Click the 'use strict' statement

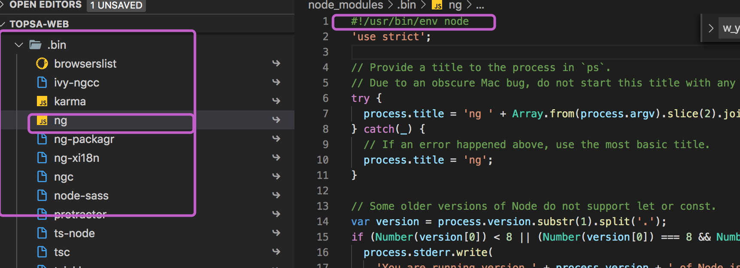coord(391,37)
